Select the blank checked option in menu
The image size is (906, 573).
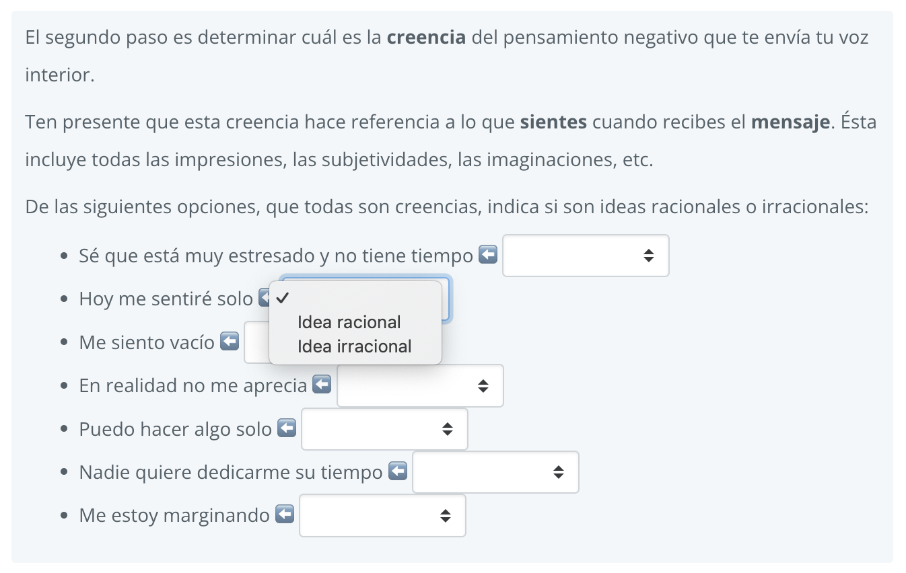tap(355, 298)
